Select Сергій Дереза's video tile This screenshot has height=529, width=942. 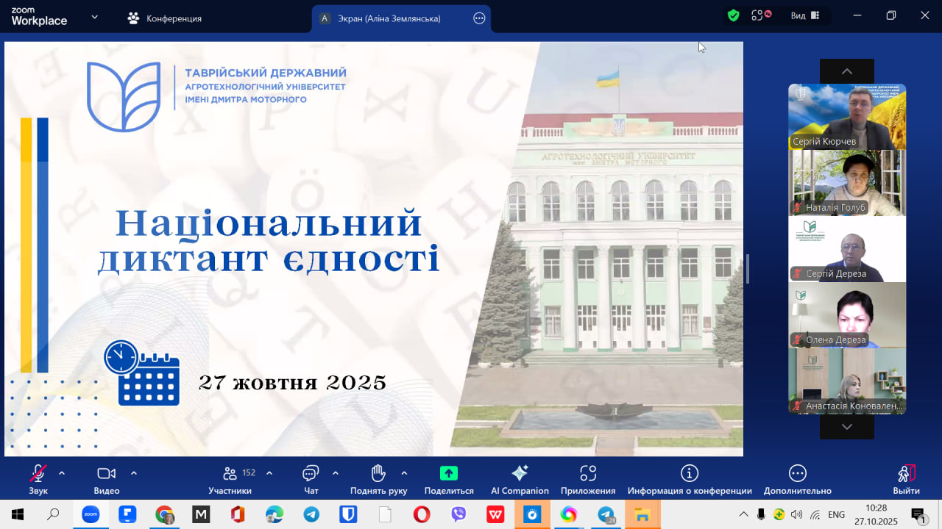pyautogui.click(x=847, y=249)
